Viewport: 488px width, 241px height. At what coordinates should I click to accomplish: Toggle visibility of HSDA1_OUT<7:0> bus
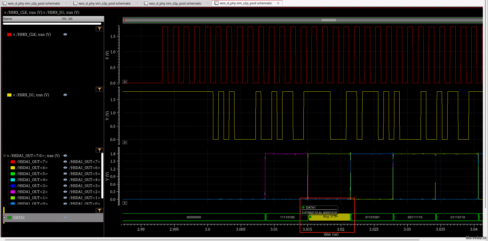(65, 156)
